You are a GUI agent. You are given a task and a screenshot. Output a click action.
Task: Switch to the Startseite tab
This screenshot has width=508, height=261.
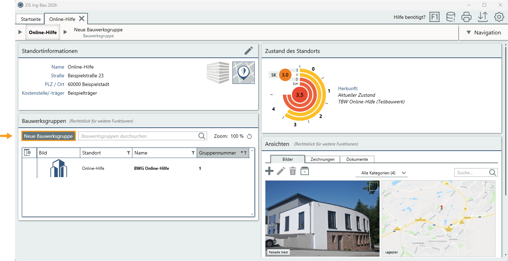31,19
